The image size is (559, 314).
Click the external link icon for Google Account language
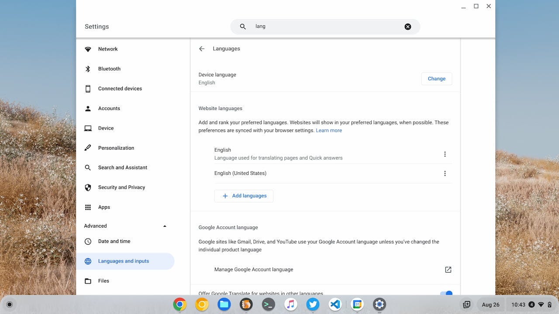[448, 270]
